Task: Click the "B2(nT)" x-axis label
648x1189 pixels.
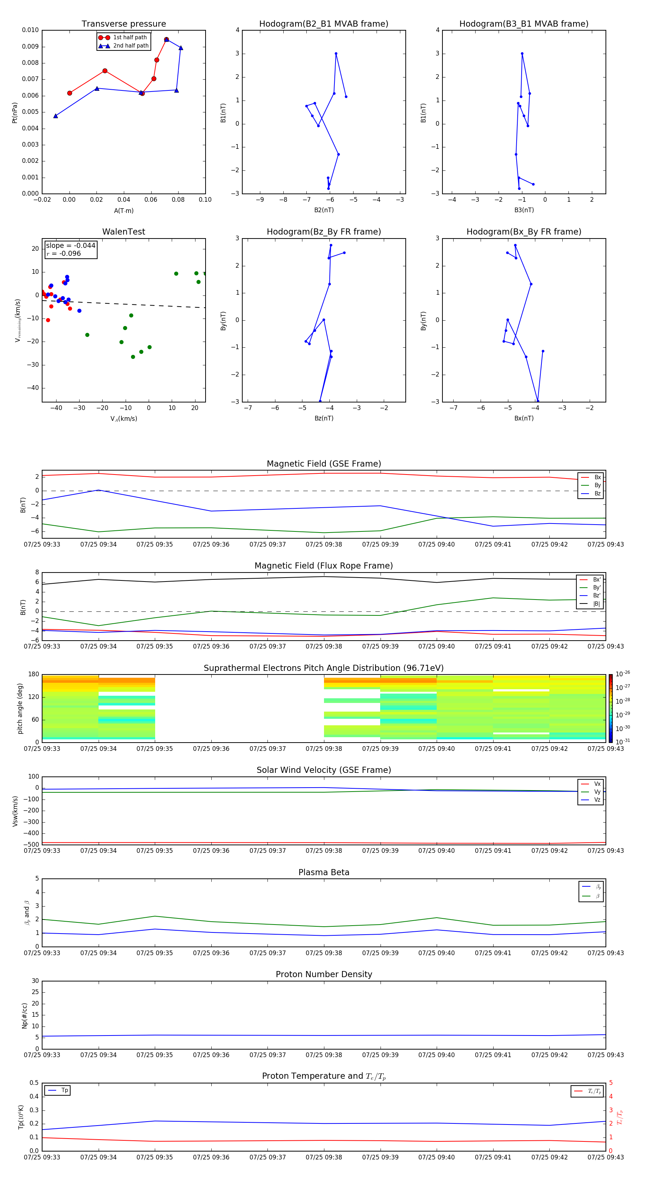Action: point(324,210)
